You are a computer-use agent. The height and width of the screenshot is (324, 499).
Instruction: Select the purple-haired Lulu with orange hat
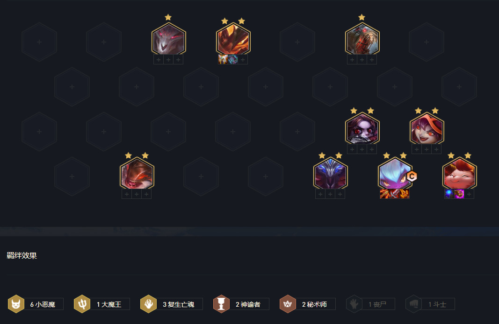coord(427,129)
